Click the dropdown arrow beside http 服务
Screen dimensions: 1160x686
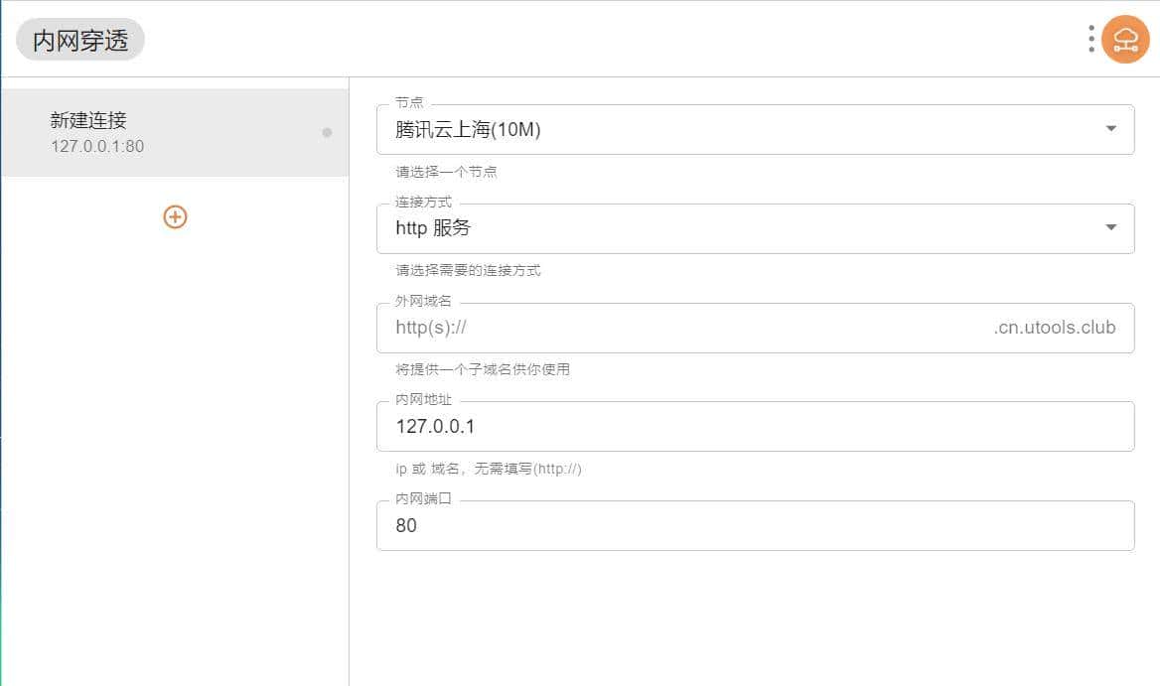point(1110,227)
